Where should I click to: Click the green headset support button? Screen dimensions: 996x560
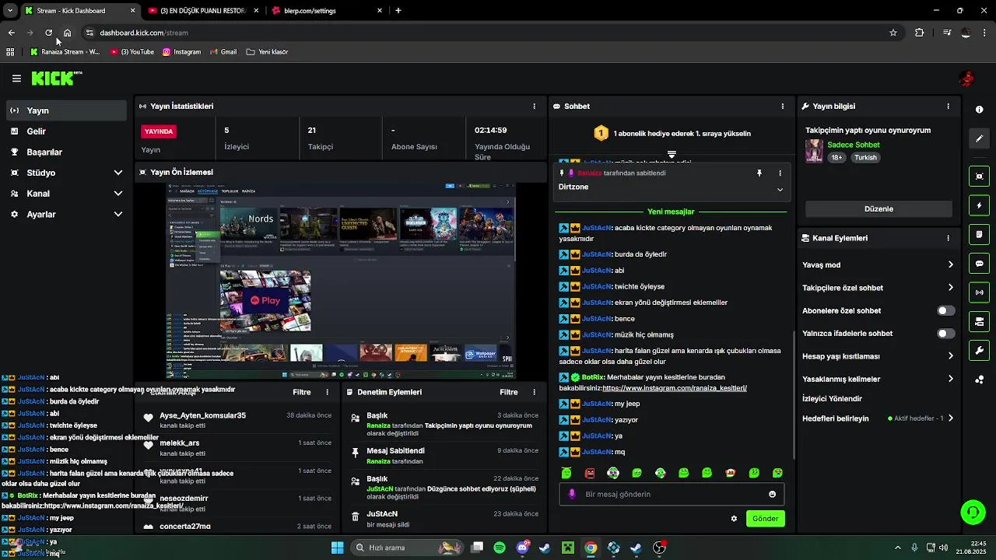tap(973, 512)
